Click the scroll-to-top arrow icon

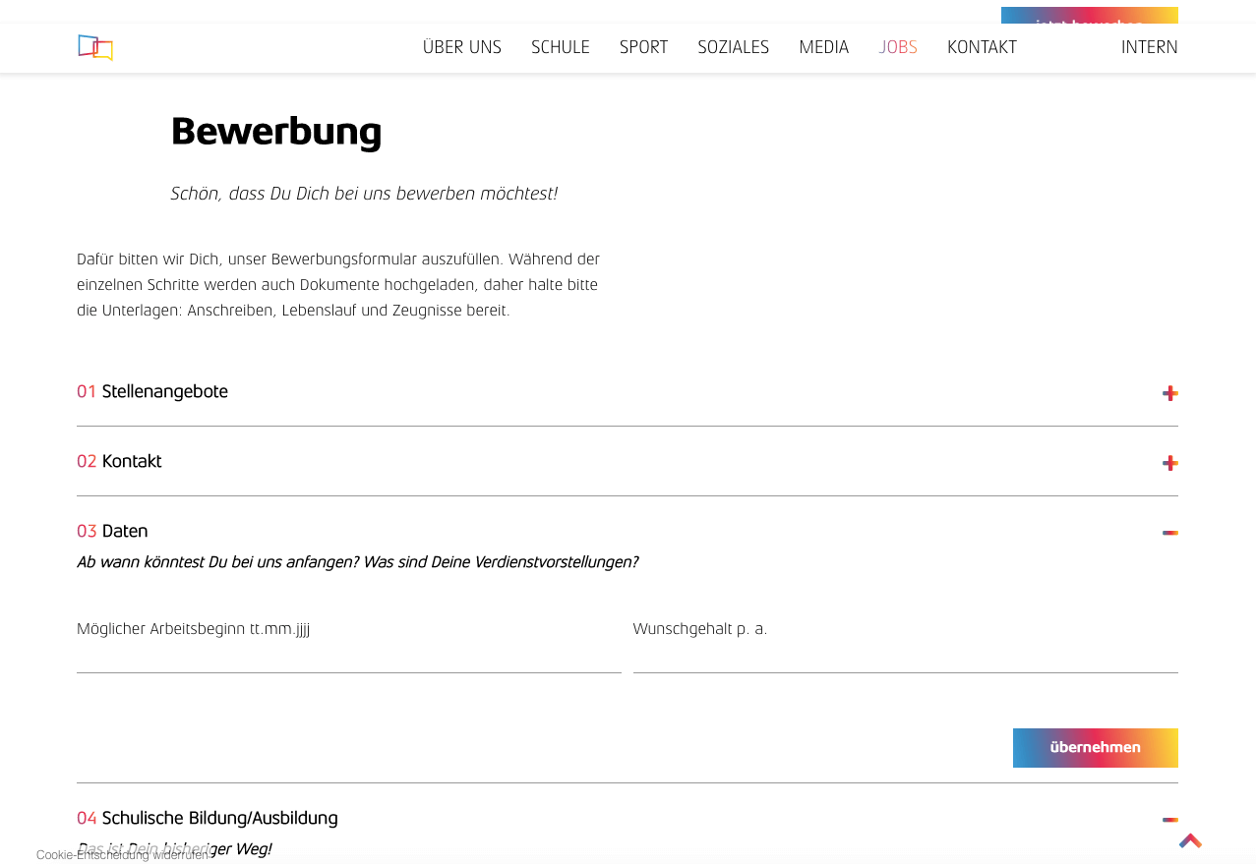pos(1190,841)
